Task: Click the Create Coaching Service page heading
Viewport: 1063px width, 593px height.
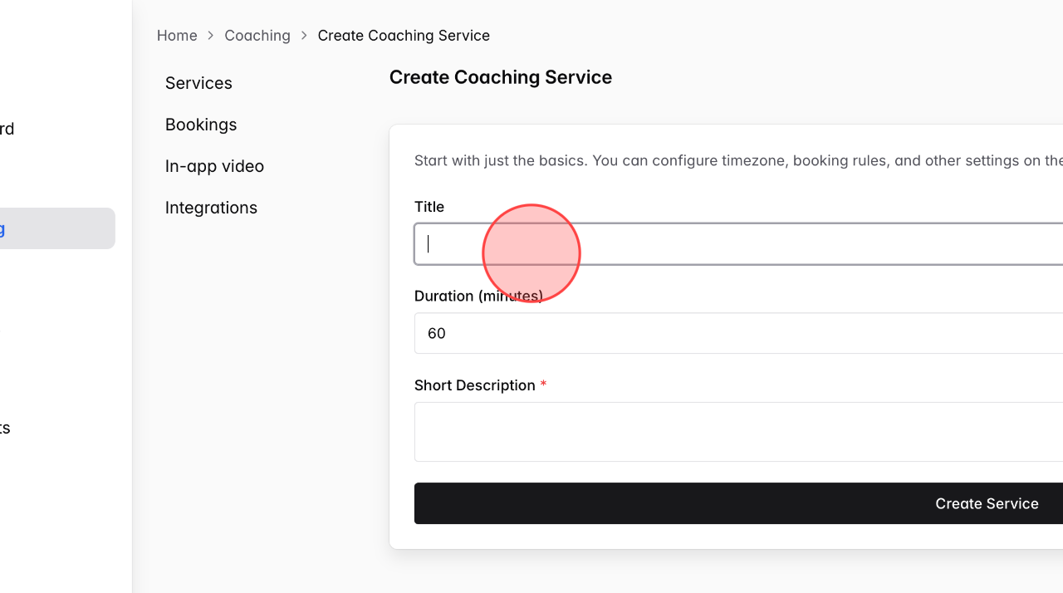Action: click(501, 77)
